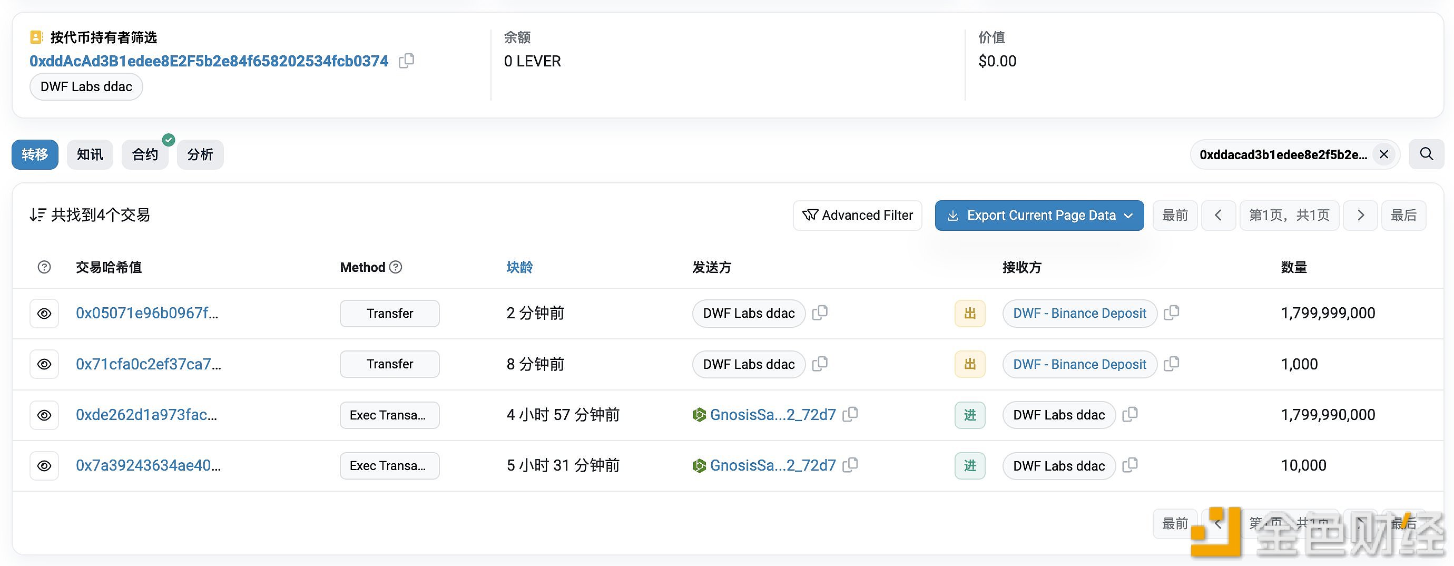Click receiver DWF Labs ddac in 5 小时 31 row
This screenshot has width=1454, height=566.
[x=1059, y=466]
